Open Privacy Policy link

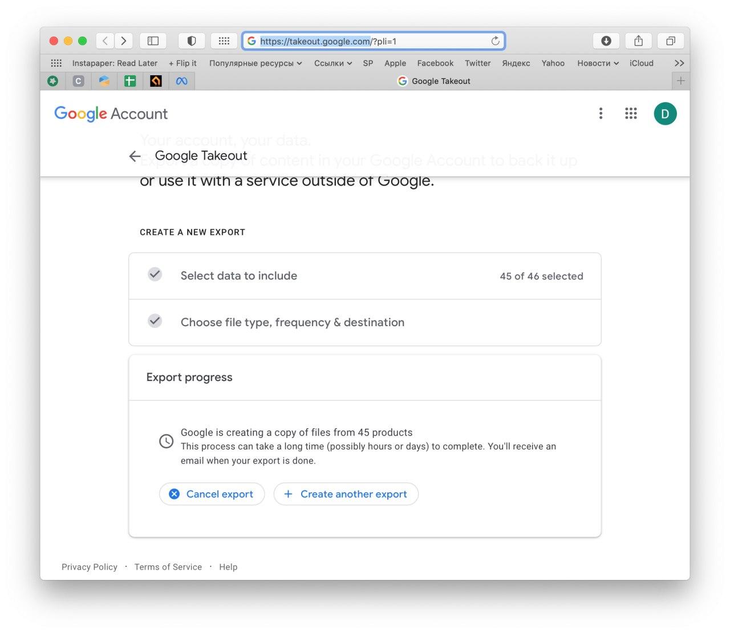[90, 567]
